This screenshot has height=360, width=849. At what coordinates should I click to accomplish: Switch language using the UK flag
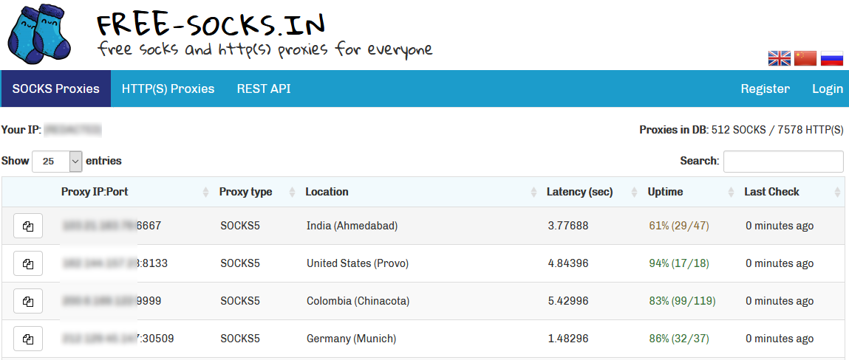pos(780,58)
